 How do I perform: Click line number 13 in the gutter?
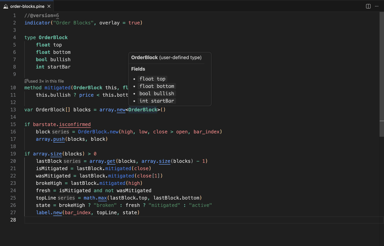13,110
